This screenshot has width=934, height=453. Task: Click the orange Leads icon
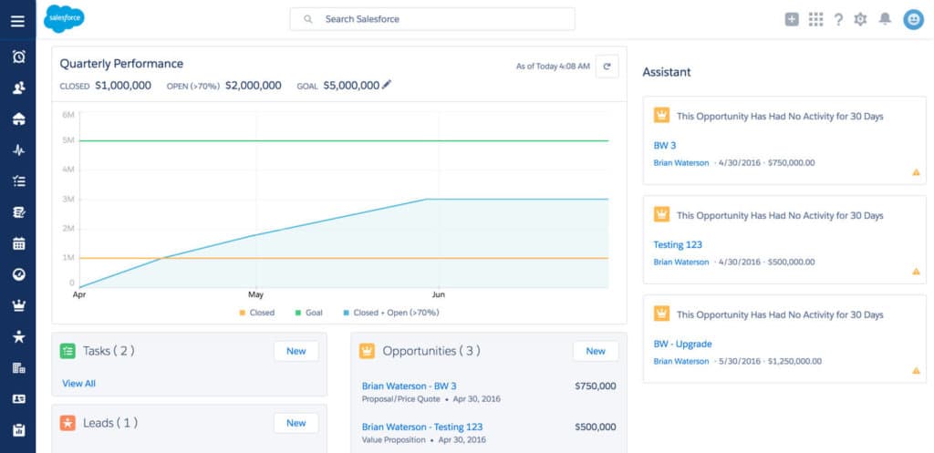tap(67, 423)
